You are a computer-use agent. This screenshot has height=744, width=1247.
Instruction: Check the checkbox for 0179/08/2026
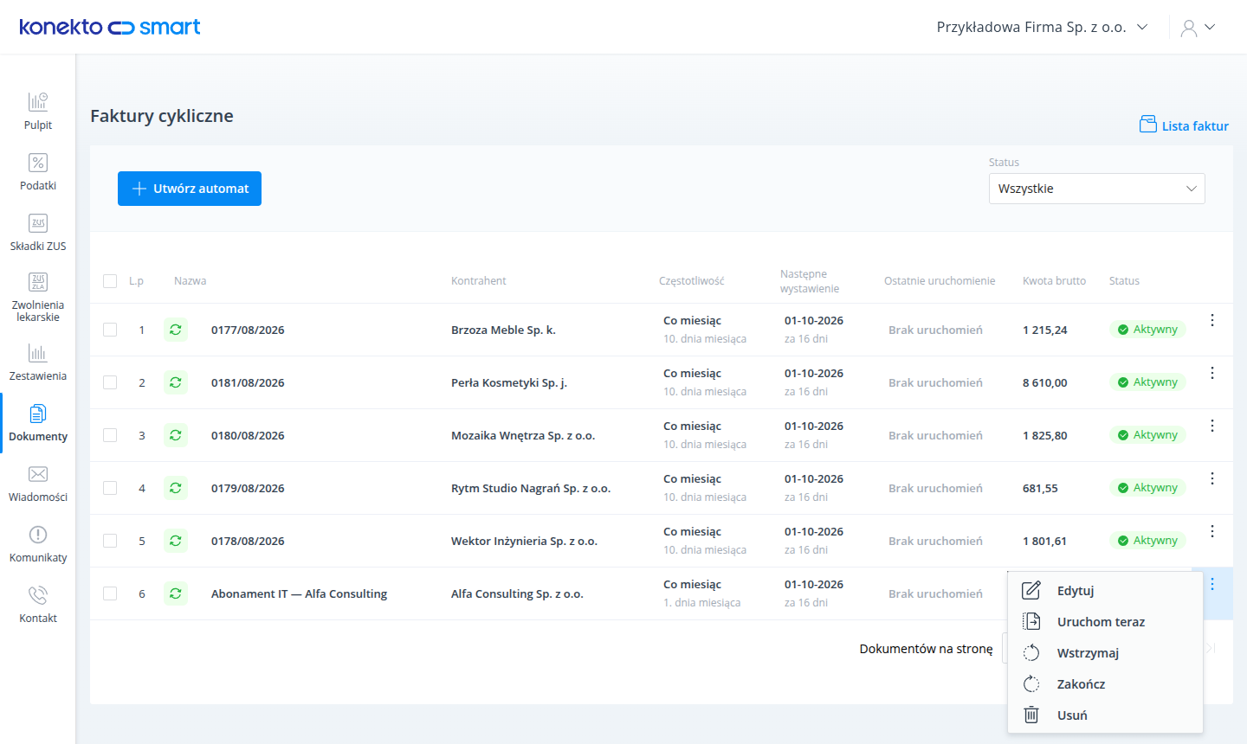pos(110,488)
